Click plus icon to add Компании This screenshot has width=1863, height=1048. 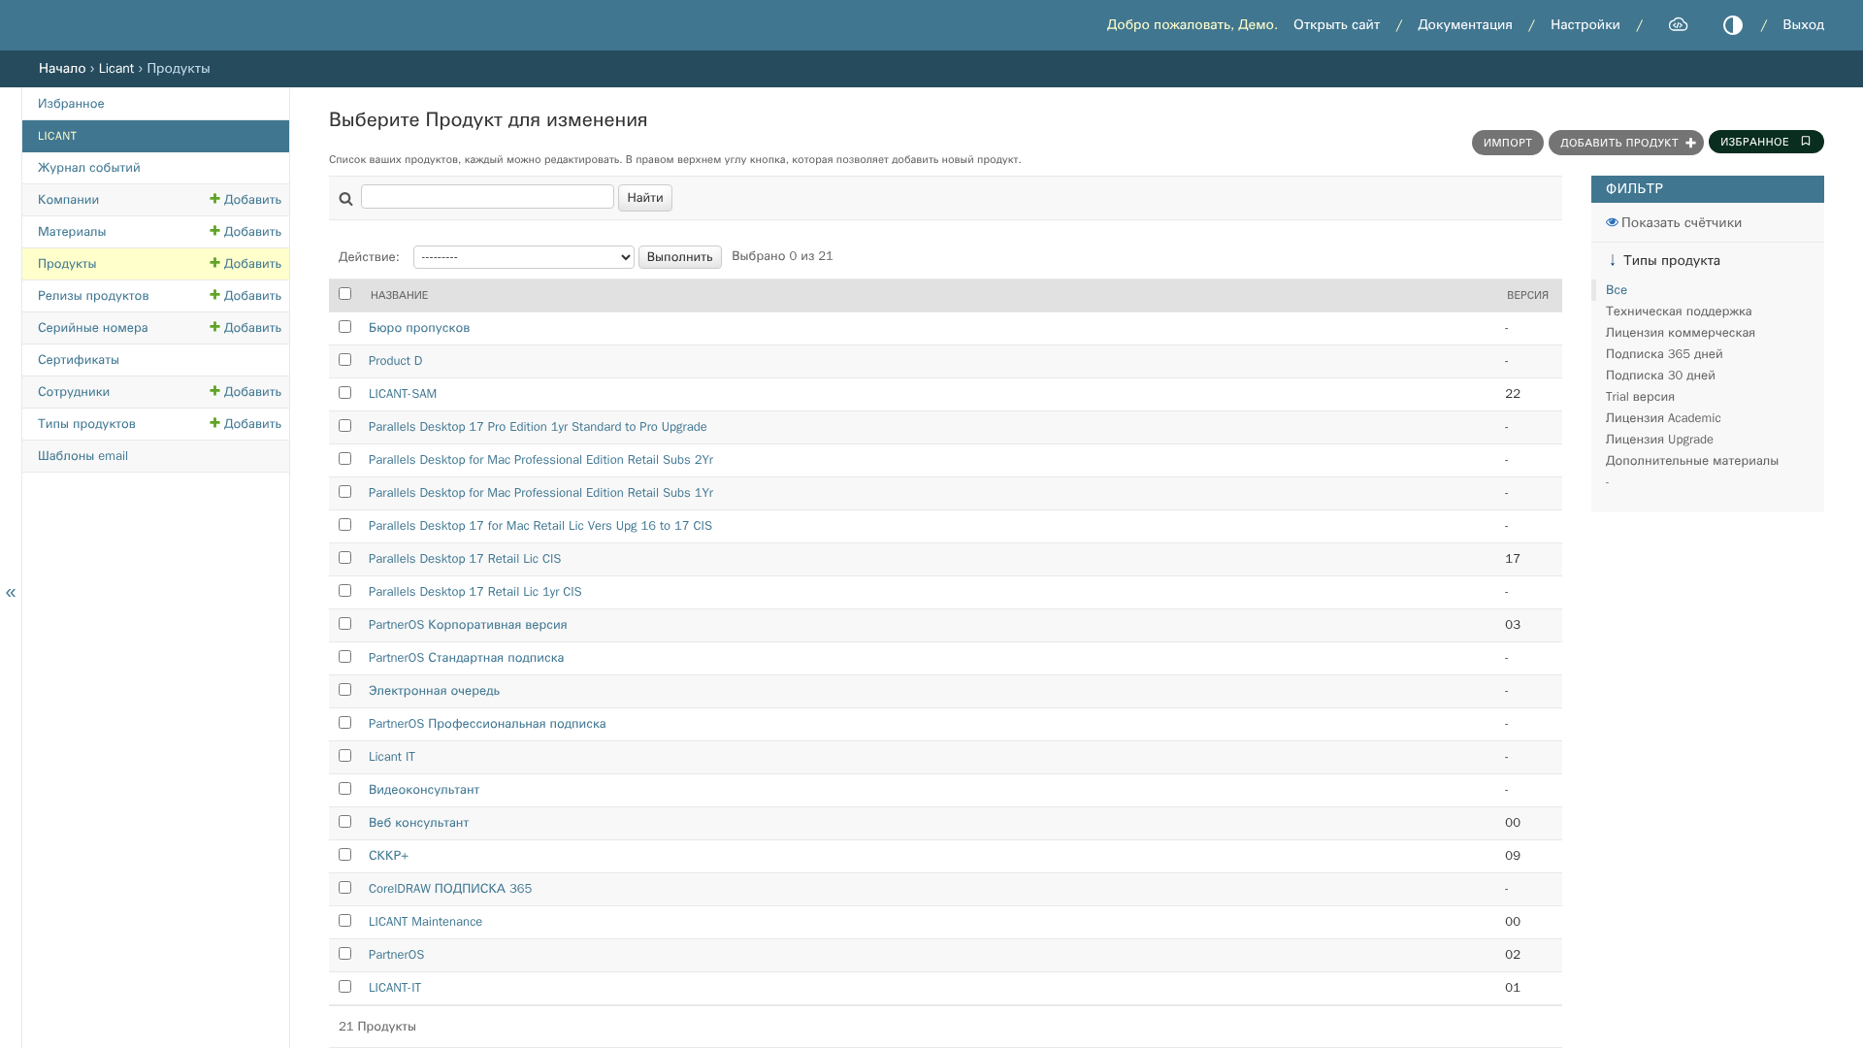(214, 199)
